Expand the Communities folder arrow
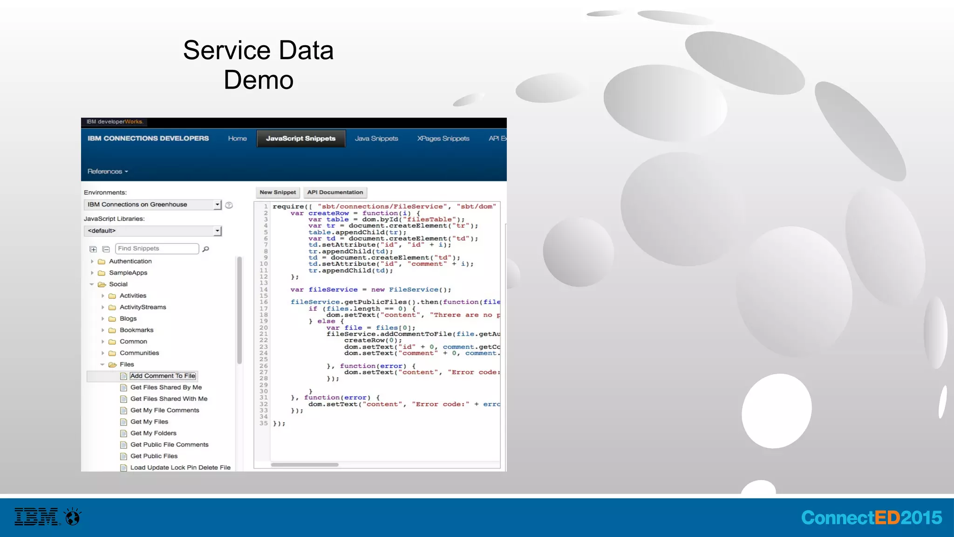The image size is (954, 537). [x=103, y=353]
